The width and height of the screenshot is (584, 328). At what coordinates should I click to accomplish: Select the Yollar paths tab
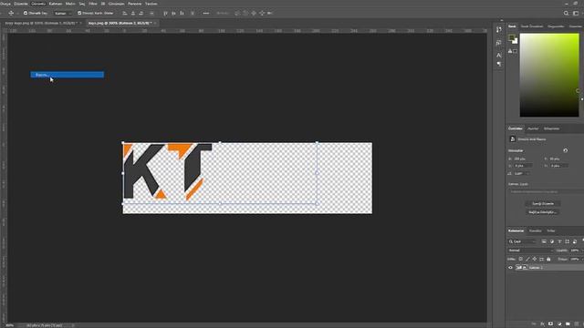coord(551,231)
